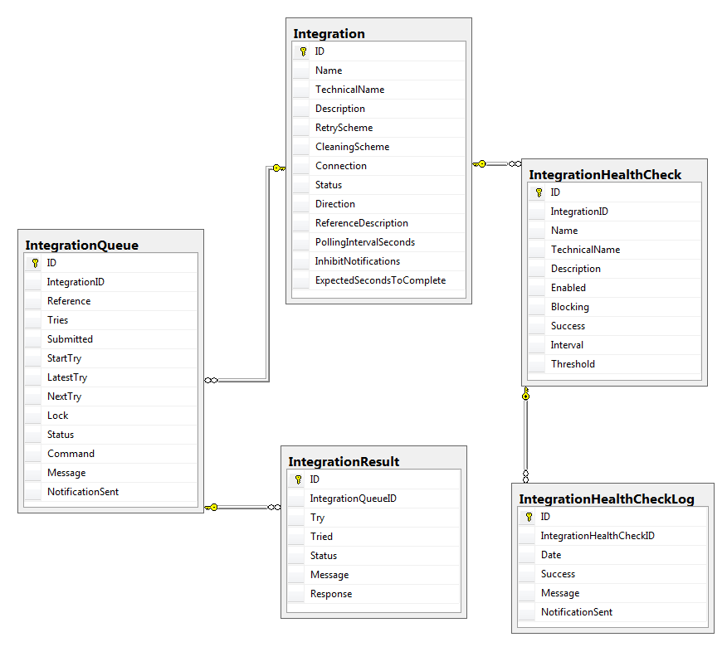Select the IntegrationQueueID column in IntegrationResult

click(353, 499)
